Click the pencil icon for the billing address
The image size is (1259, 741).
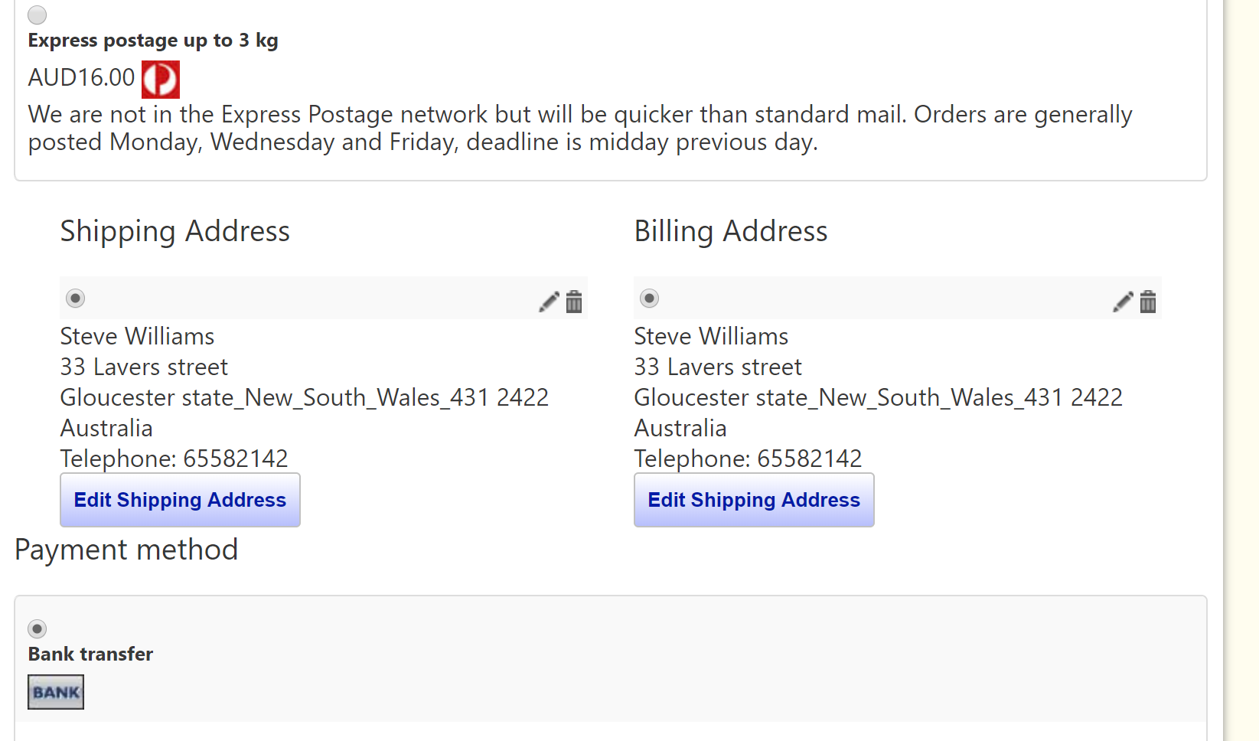click(x=1123, y=302)
